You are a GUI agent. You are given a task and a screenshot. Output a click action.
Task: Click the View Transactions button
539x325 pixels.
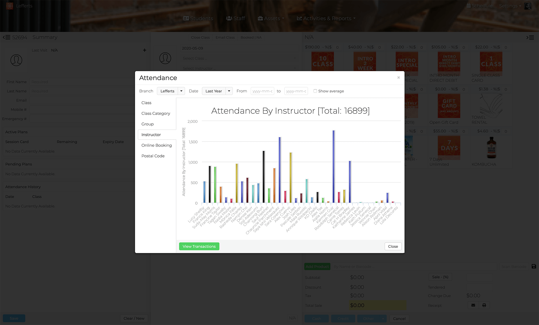pos(199,246)
